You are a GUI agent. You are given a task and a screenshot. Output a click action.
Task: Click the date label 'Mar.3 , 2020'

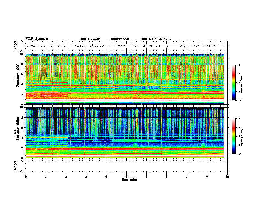tap(90, 39)
